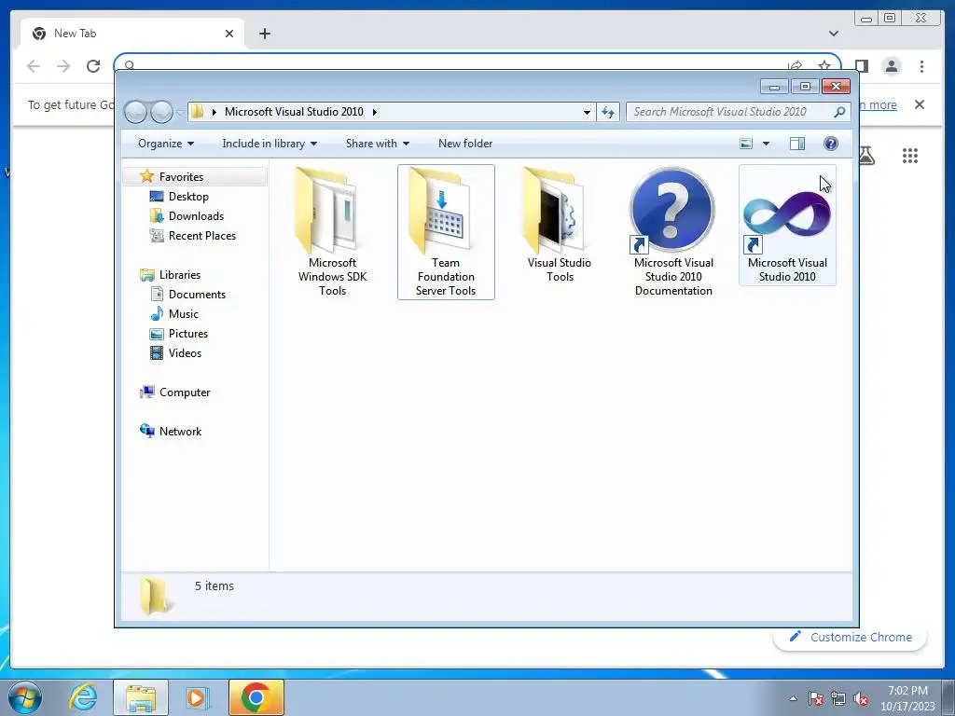Image resolution: width=955 pixels, height=716 pixels.
Task: Toggle Chrome side panel icon
Action: (x=861, y=66)
